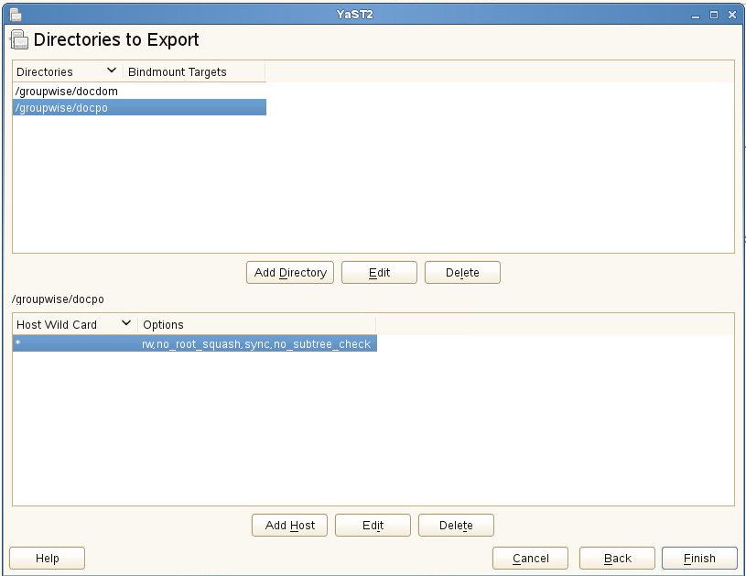This screenshot has height=576, width=746.
Task: Click the Options column header
Action: tap(163, 324)
